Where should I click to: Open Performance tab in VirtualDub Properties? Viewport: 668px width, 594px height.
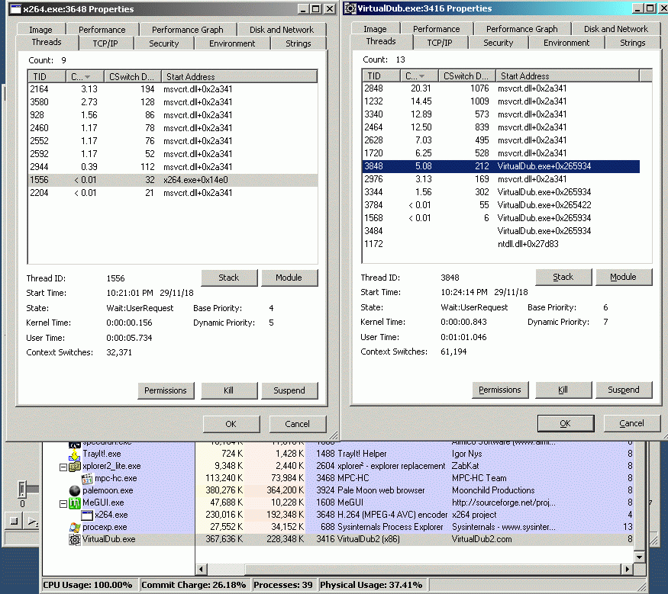pyautogui.click(x=437, y=29)
